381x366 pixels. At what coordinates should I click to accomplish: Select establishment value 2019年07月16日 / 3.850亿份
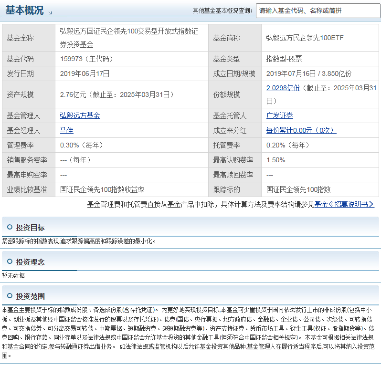309,73
